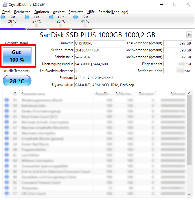Image resolution: width=195 pixels, height=200 pixels.
Task: Click the Gut 100 % health status button
Action: 17,56
